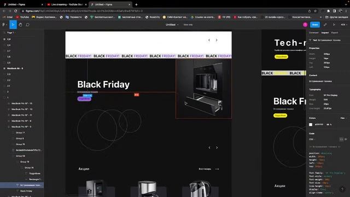Click the frame icon of top 2.8 layer

point(4,39)
